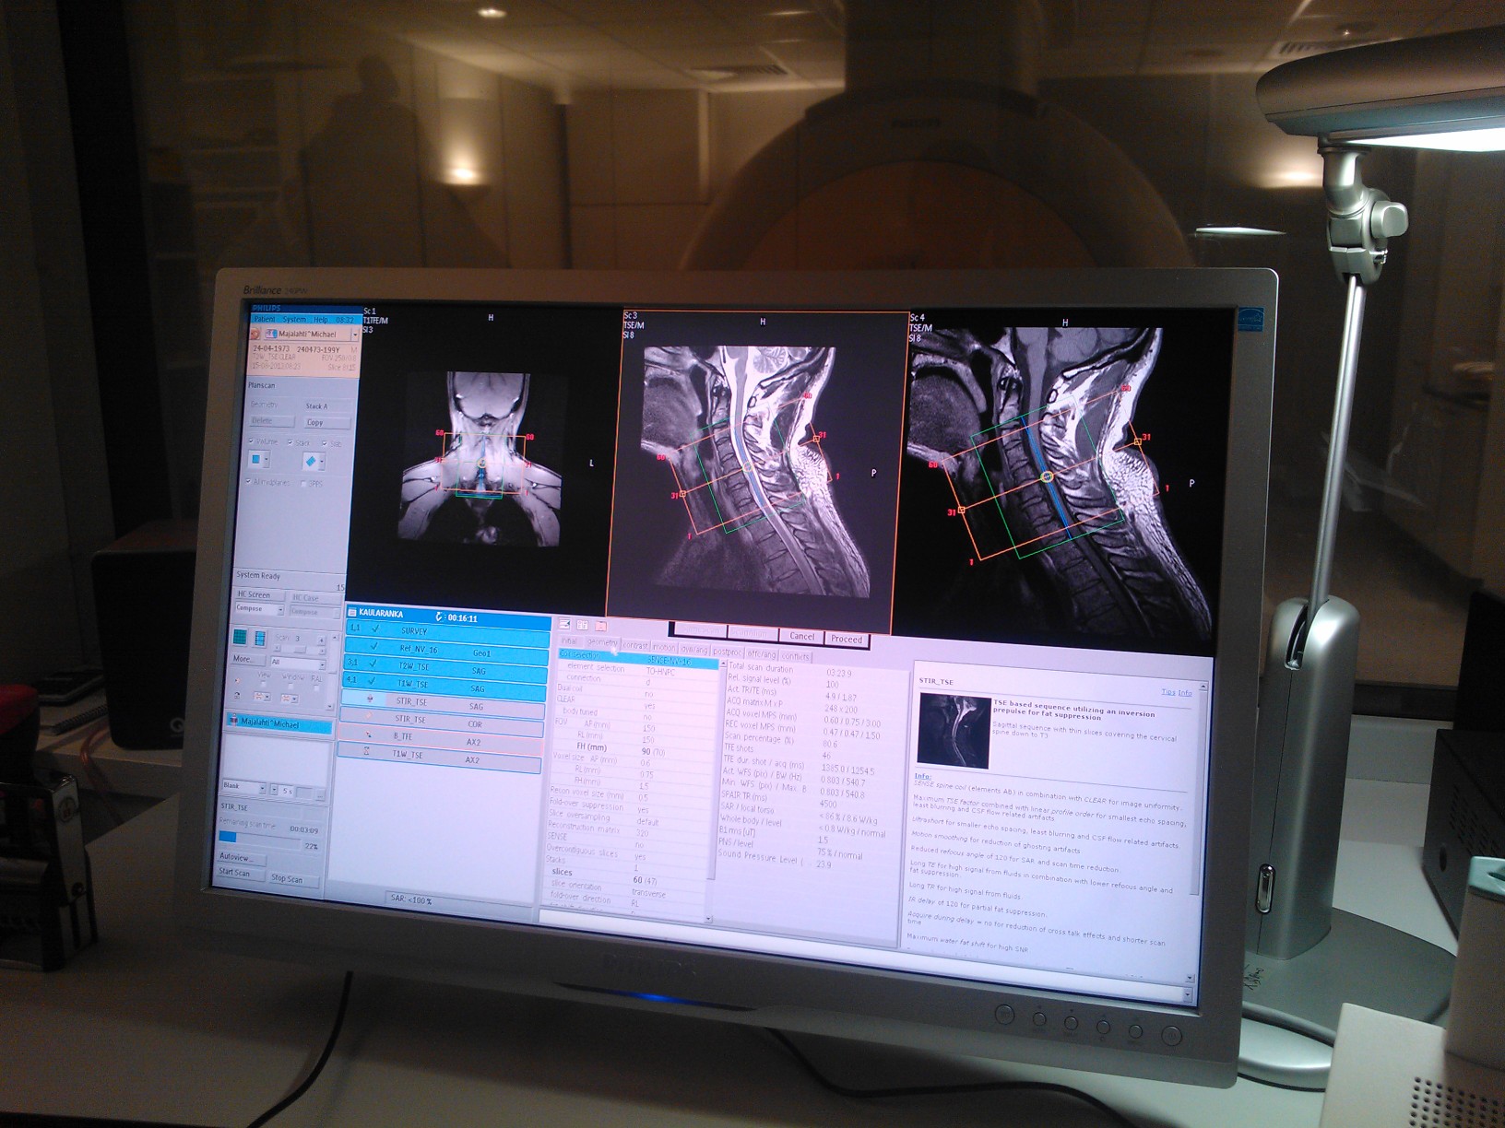Click the blue square volume shape icon
The image size is (1505, 1128).
click(x=257, y=459)
